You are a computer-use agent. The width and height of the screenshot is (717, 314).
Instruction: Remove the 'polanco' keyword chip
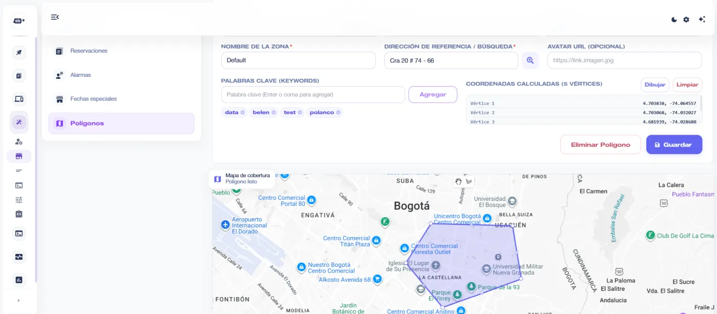[339, 112]
